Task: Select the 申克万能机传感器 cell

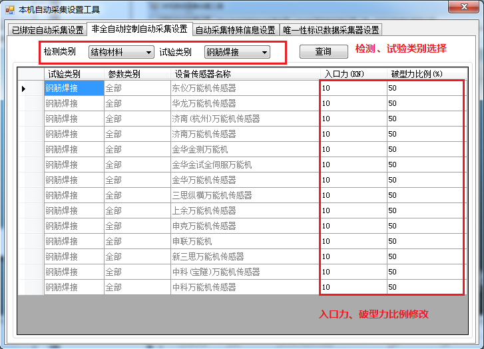Action: [244, 226]
